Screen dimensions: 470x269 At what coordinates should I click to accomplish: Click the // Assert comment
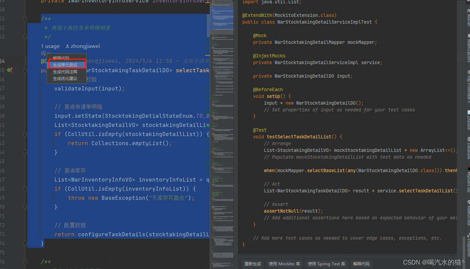(276, 204)
